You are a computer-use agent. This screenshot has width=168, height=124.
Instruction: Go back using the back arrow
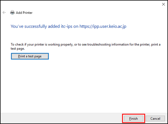tap(4, 13)
